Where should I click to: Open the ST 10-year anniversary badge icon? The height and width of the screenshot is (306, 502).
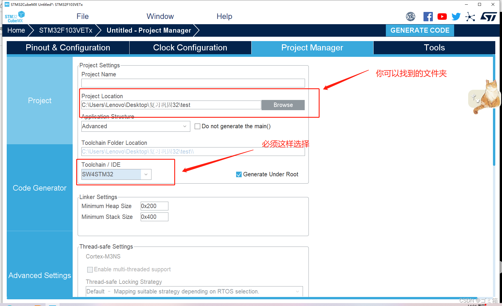pos(411,17)
